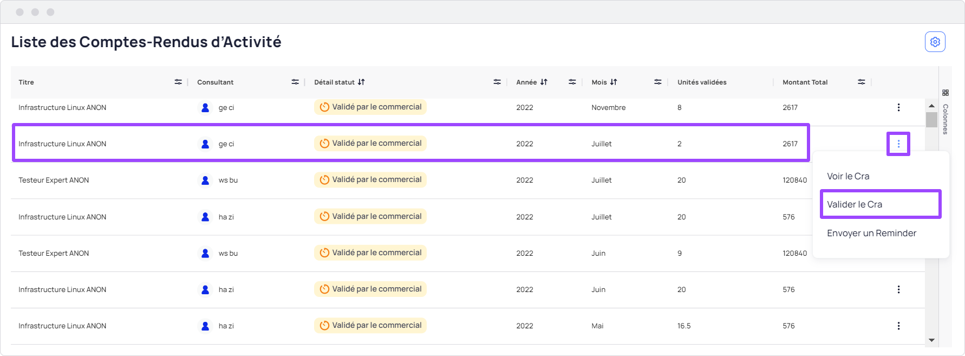Click the user avatar in the ws bu Juillet row
This screenshot has height=356, width=965.
(205, 180)
